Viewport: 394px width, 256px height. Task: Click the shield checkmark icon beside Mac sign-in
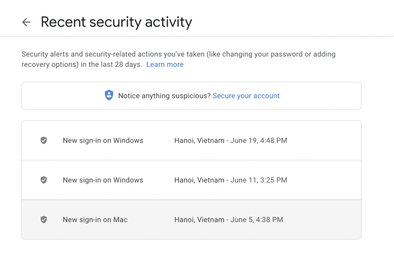click(44, 219)
